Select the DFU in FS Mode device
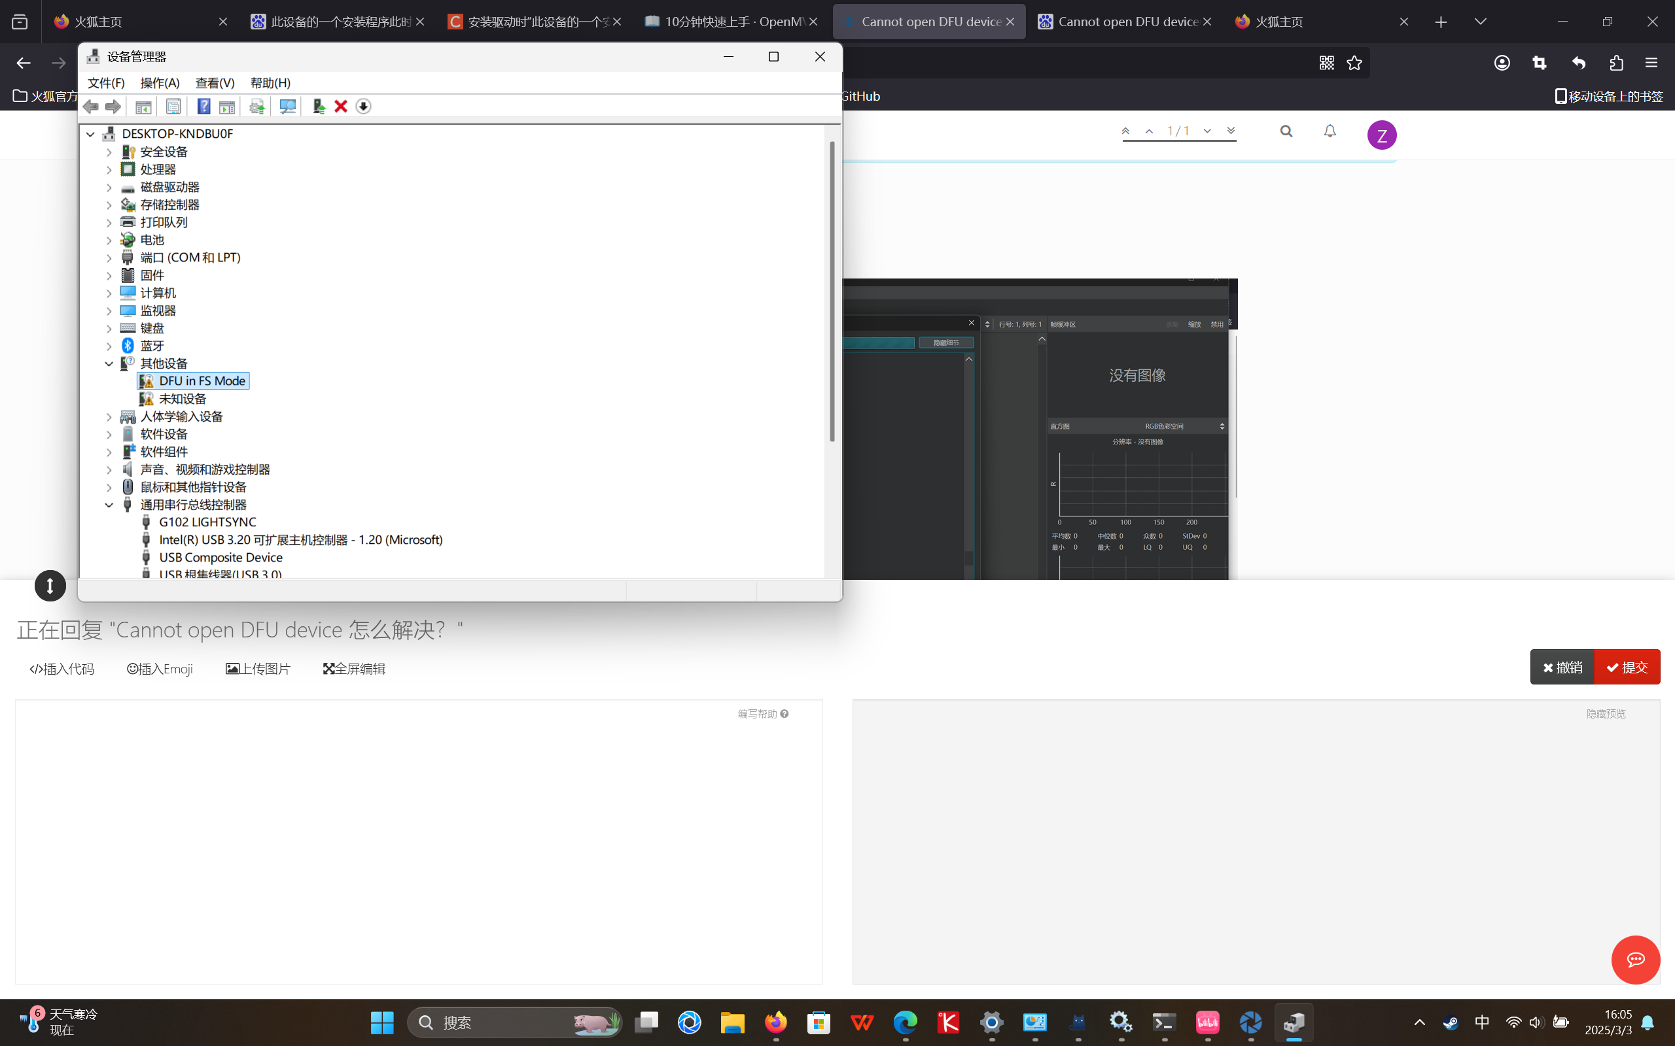 coord(193,381)
